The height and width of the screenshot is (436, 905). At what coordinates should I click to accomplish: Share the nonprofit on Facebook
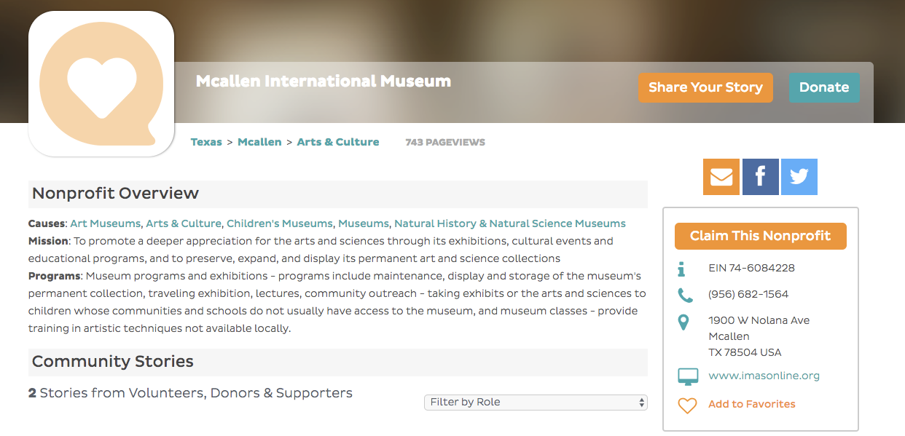760,177
